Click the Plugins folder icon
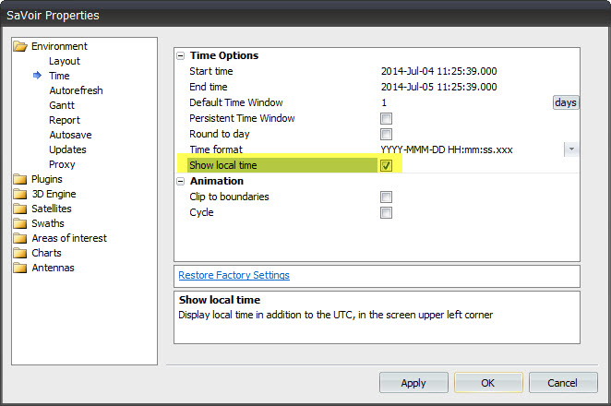The image size is (611, 406). [x=20, y=179]
